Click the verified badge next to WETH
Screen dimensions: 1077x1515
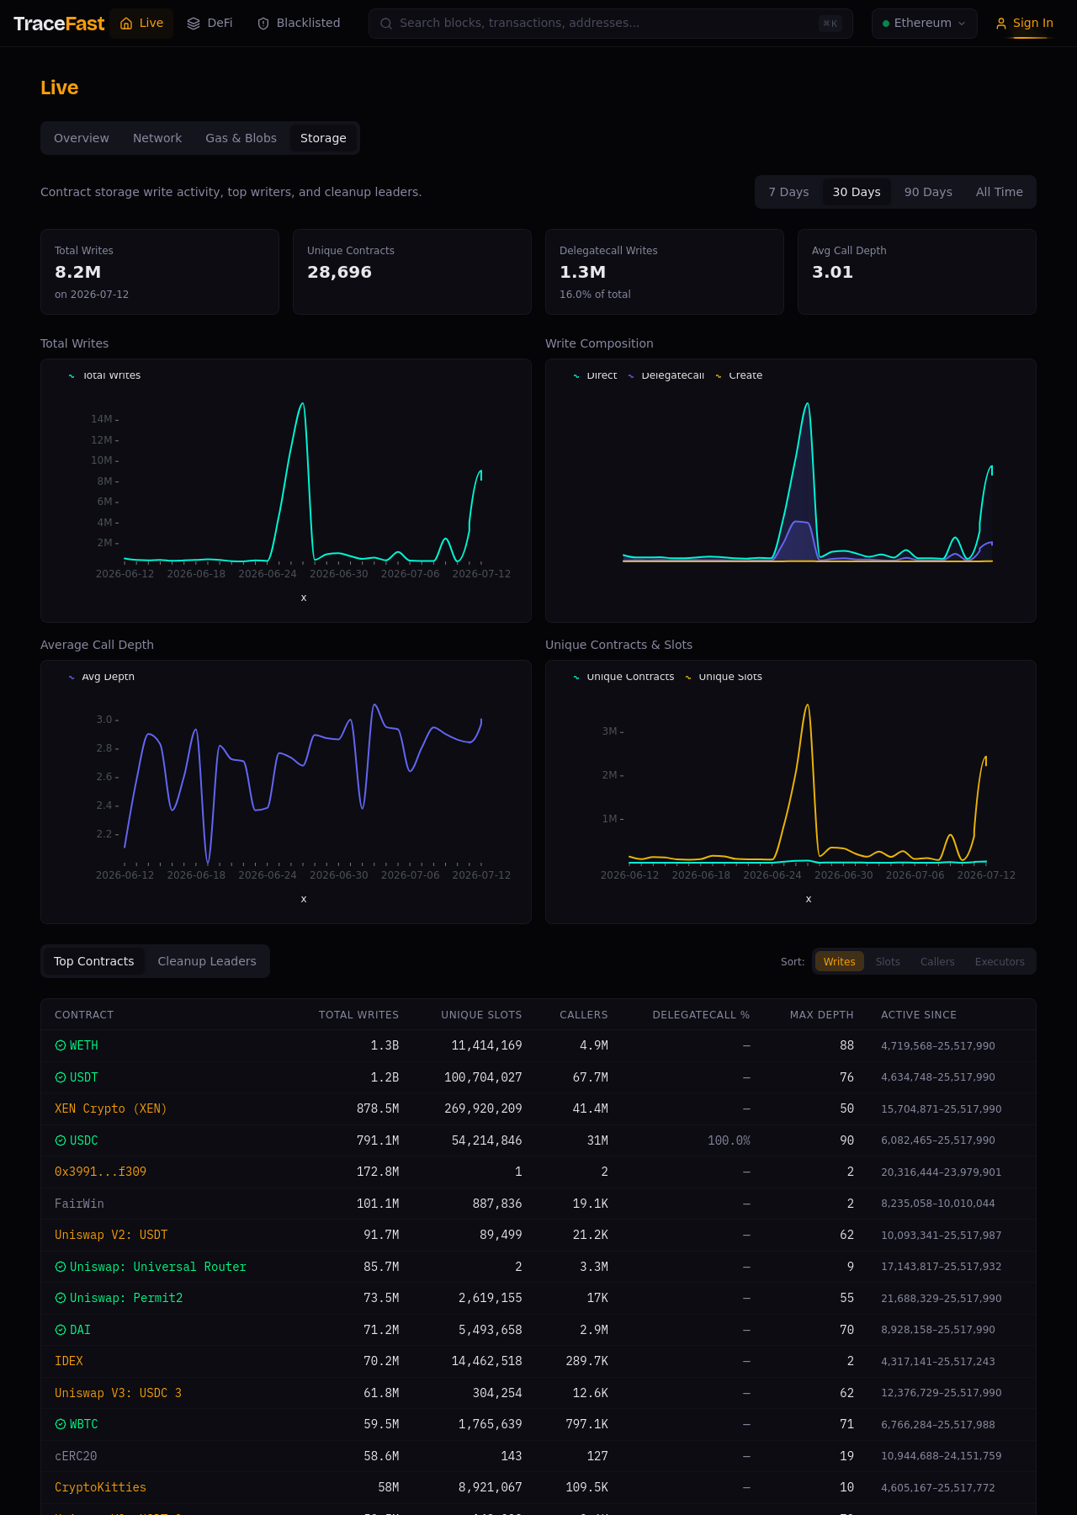pyautogui.click(x=61, y=1045)
